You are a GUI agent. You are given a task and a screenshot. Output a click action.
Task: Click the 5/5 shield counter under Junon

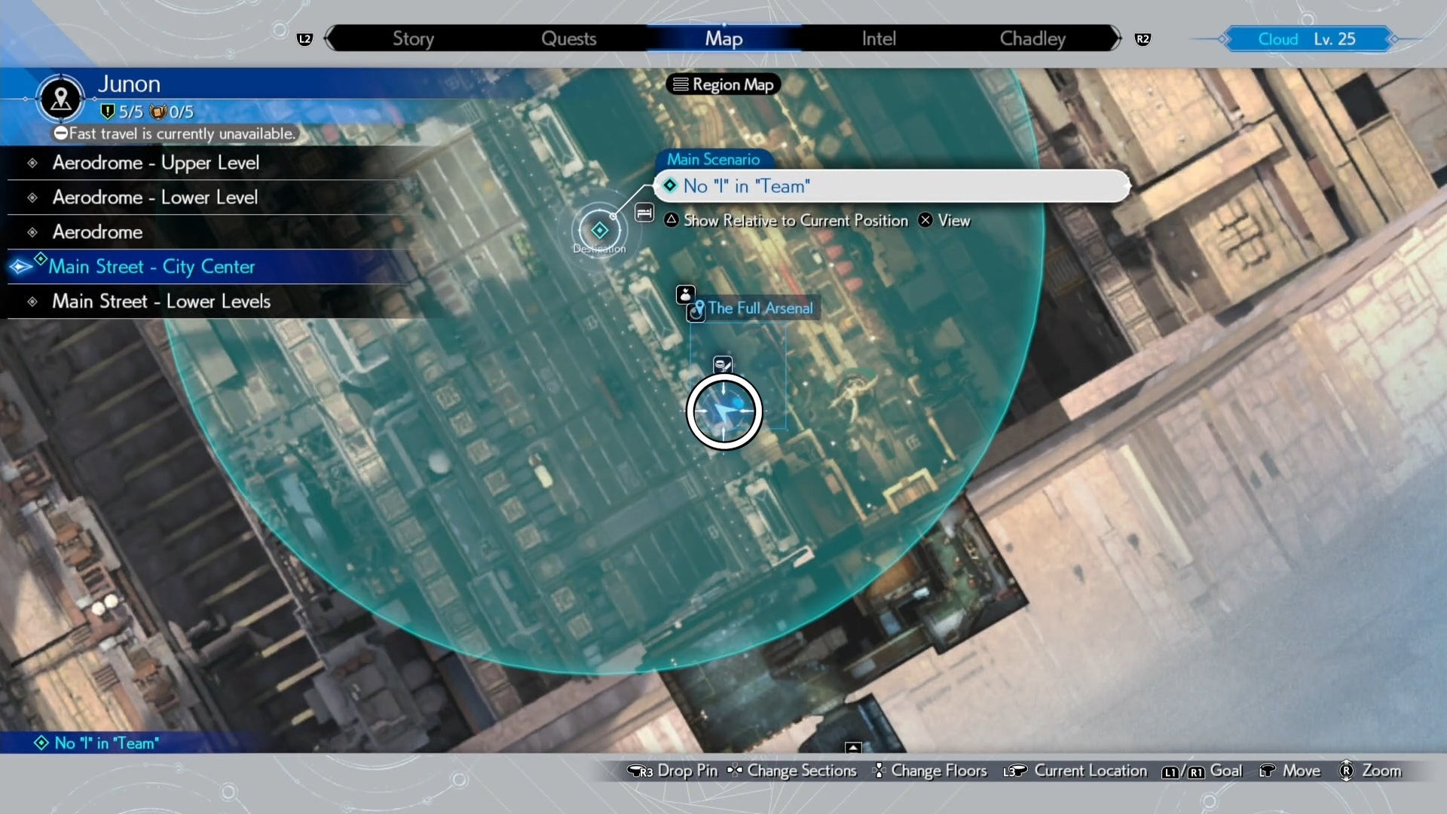(x=122, y=112)
